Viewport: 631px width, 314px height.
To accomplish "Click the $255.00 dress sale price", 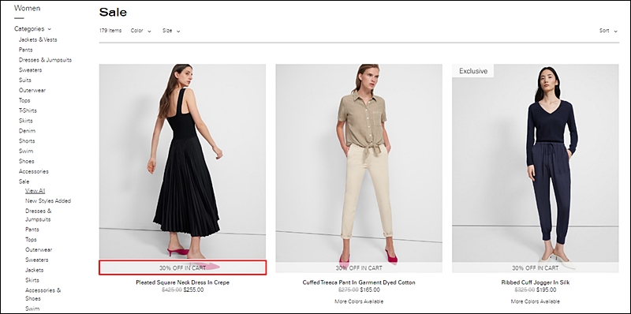I will (193, 290).
